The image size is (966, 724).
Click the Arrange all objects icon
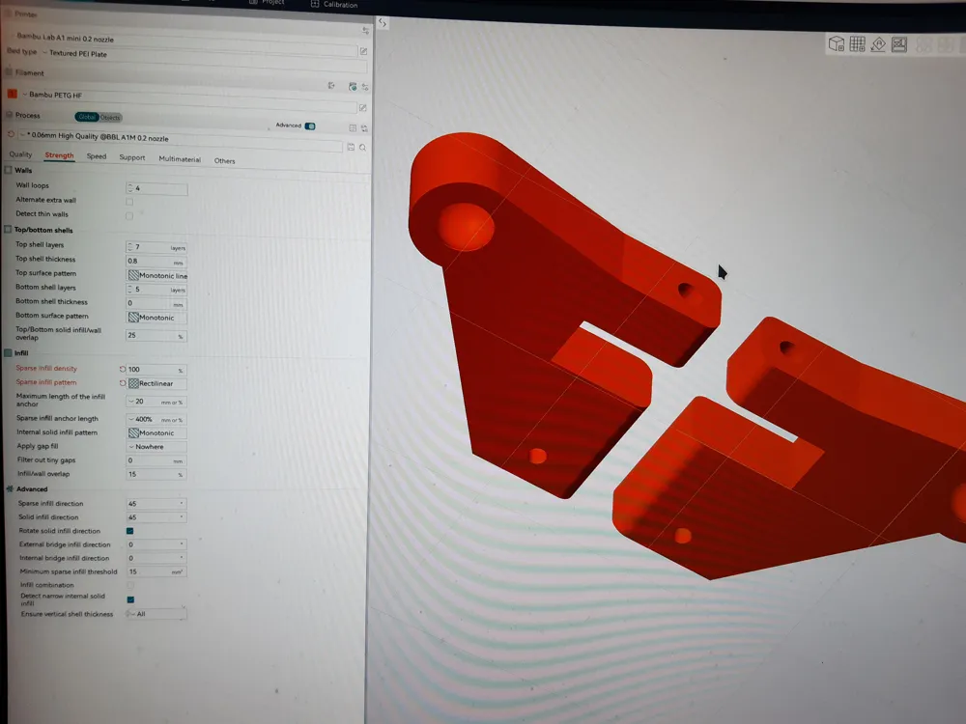coord(899,44)
